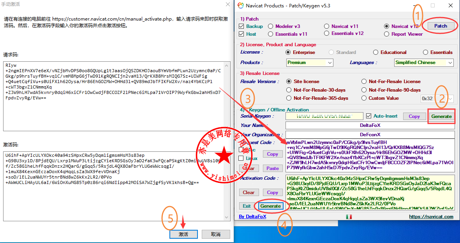This screenshot has width=460, height=243.
Task: Click Copy next to the Auto-Insert checkbox
Action: [x=414, y=116]
